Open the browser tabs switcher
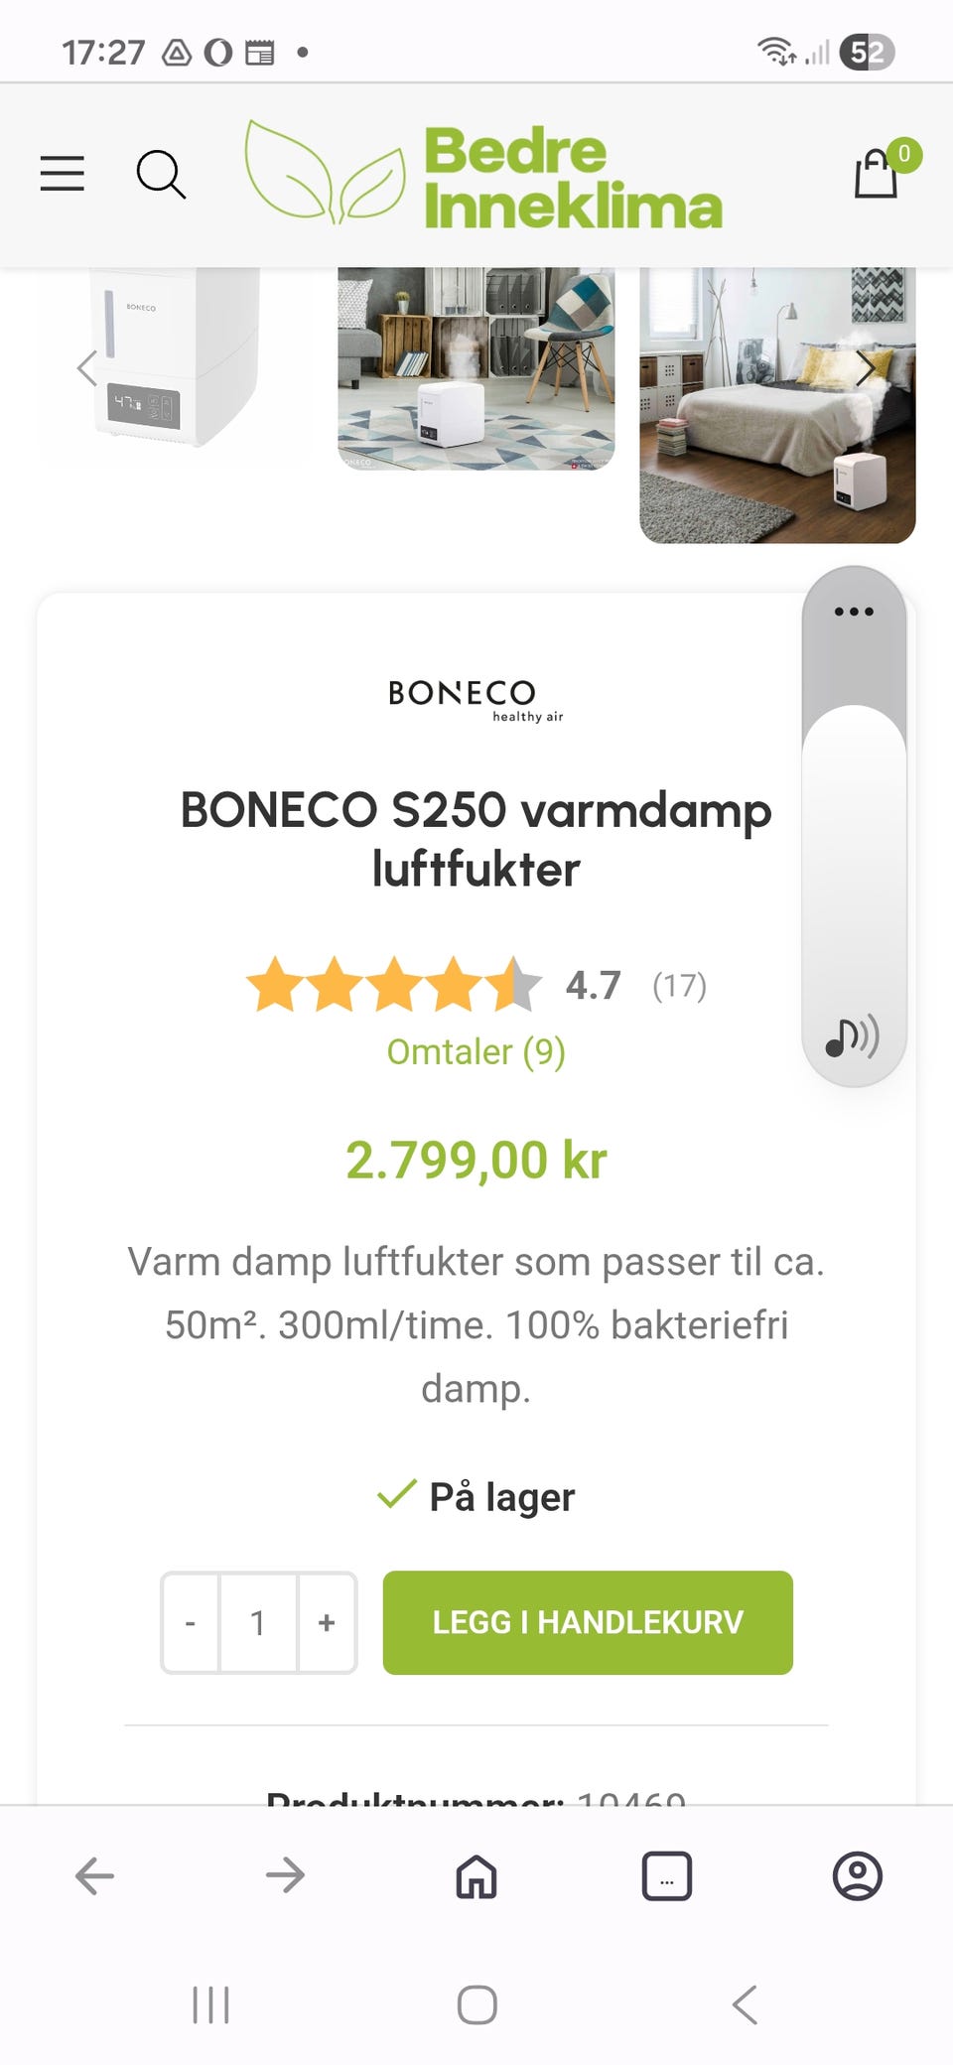The image size is (953, 2065). pos(667,1876)
